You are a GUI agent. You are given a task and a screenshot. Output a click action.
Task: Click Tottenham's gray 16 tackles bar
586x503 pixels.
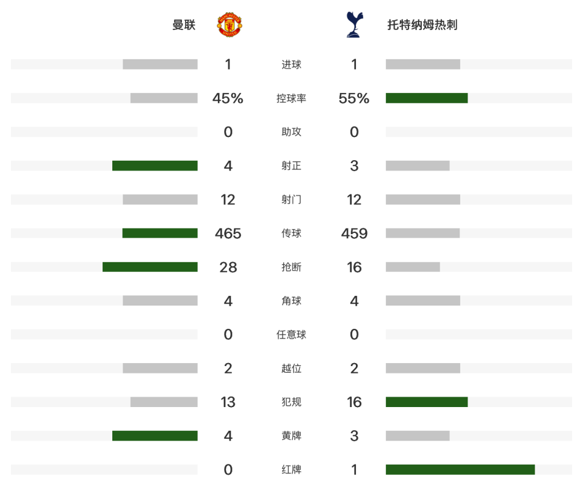pyautogui.click(x=413, y=267)
